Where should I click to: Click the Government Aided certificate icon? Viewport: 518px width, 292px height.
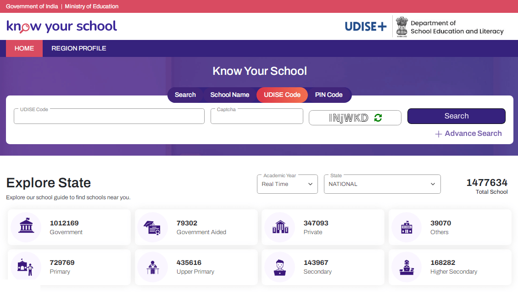coord(153,227)
